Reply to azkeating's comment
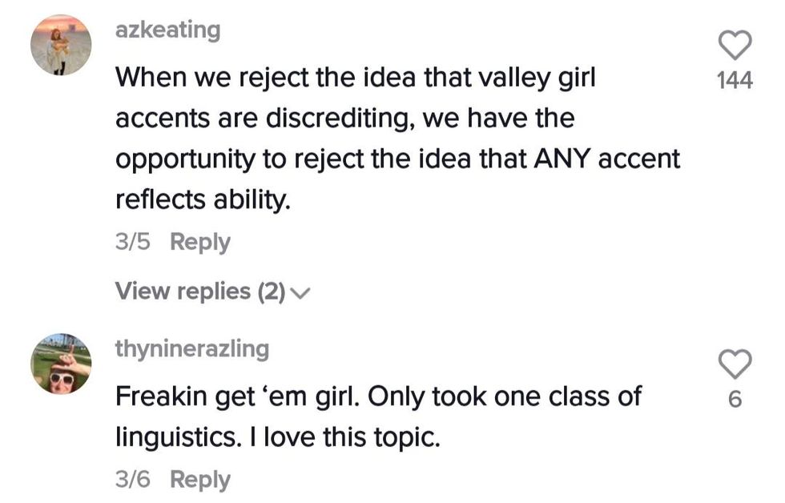The image size is (785, 503). (x=200, y=242)
